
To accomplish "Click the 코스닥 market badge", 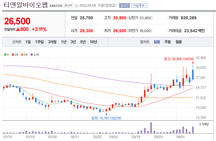I will point(68,5).
